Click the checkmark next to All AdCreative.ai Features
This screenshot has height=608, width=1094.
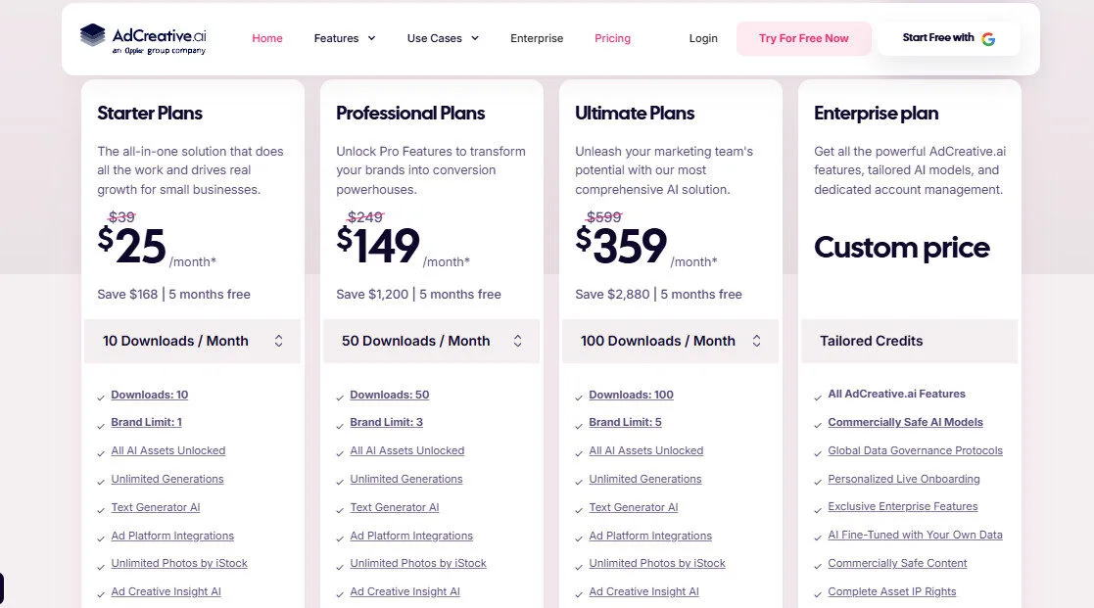tap(818, 395)
